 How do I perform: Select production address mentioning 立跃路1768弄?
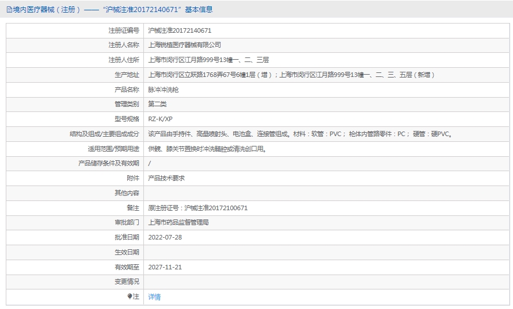pos(291,75)
